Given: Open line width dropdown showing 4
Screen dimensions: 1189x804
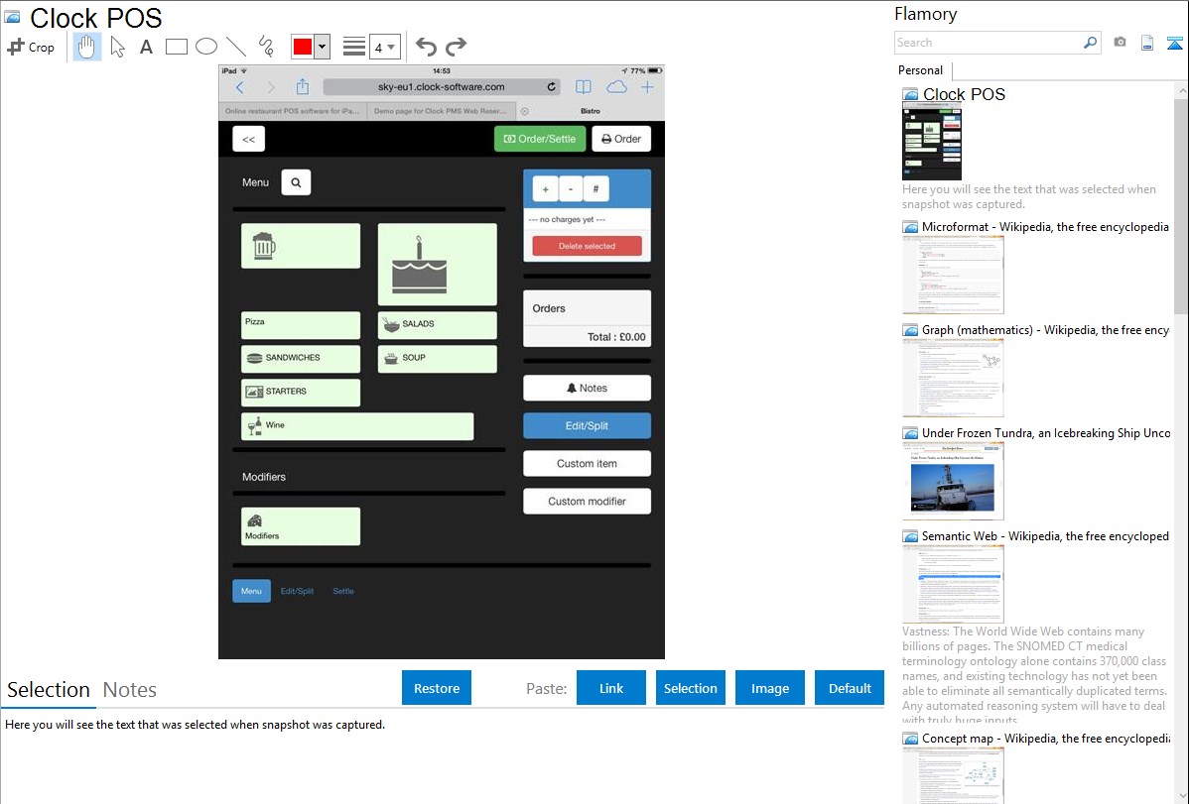Looking at the screenshot, I should point(384,47).
